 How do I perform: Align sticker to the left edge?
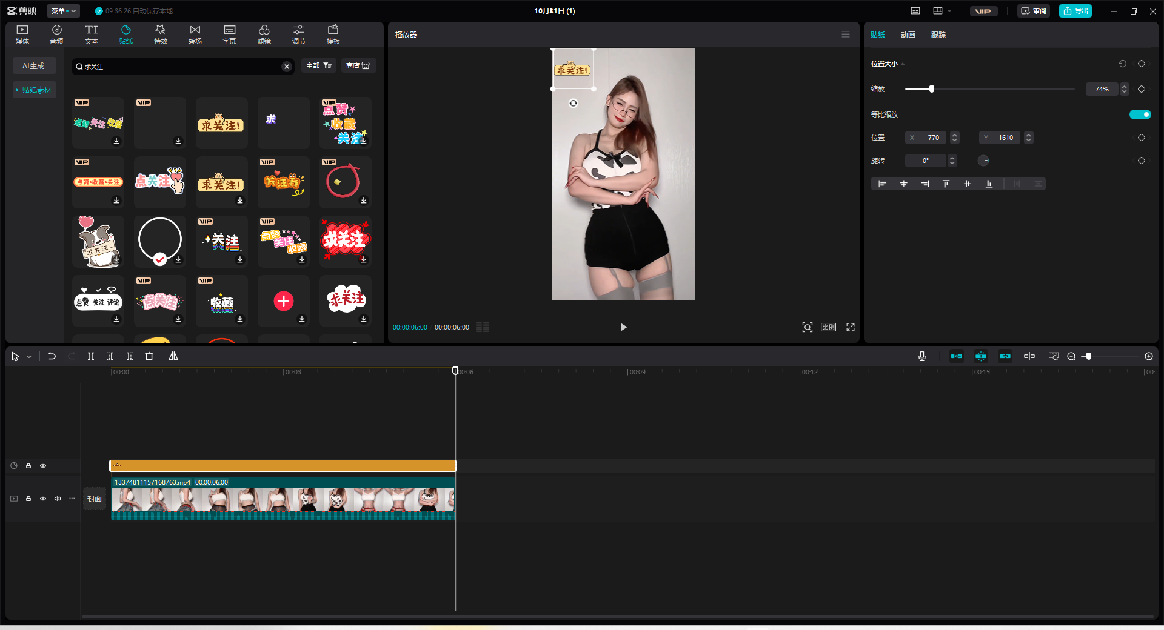pos(882,184)
